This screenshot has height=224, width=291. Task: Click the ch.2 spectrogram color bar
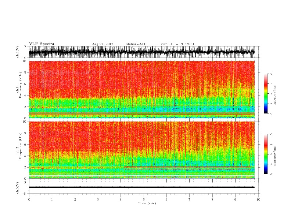(266, 154)
